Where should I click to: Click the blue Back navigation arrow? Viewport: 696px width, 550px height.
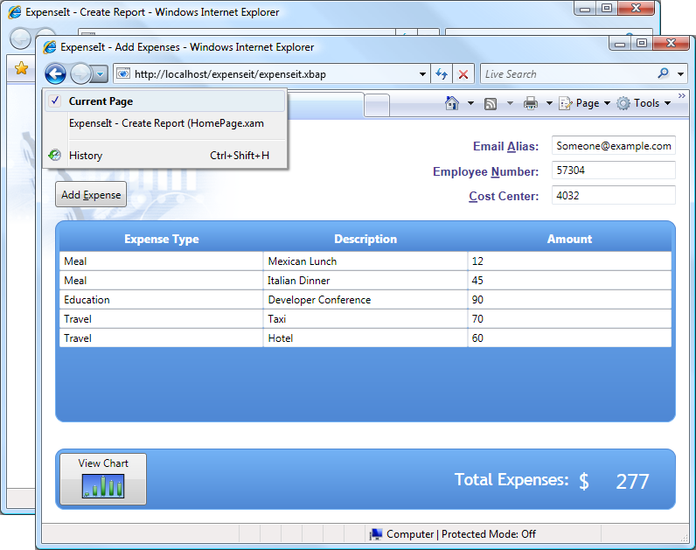coord(55,74)
